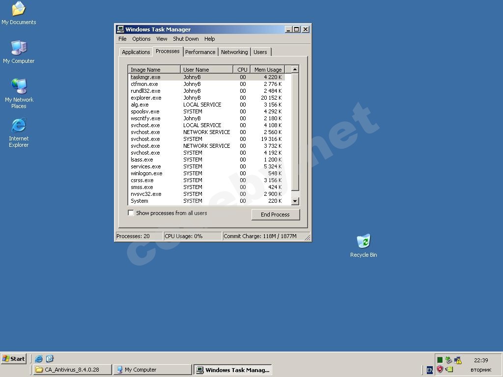Switch to the Performance tab
503x377 pixels.
pos(200,52)
